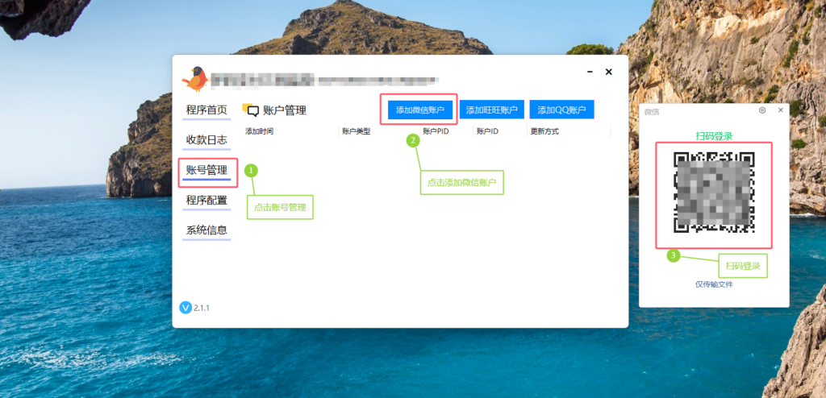Click the 添加QQ账户 button
The image size is (826, 398).
[561, 110]
